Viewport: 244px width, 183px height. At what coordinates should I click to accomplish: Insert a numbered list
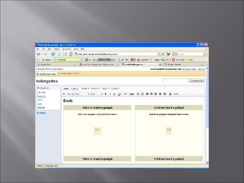pyautogui.click(x=138, y=94)
